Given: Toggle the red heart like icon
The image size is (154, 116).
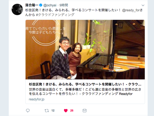Looking at the screenshot, I should coord(66,111).
